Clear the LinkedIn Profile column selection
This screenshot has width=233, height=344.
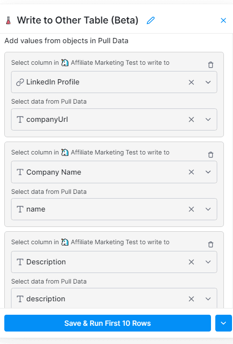191,82
